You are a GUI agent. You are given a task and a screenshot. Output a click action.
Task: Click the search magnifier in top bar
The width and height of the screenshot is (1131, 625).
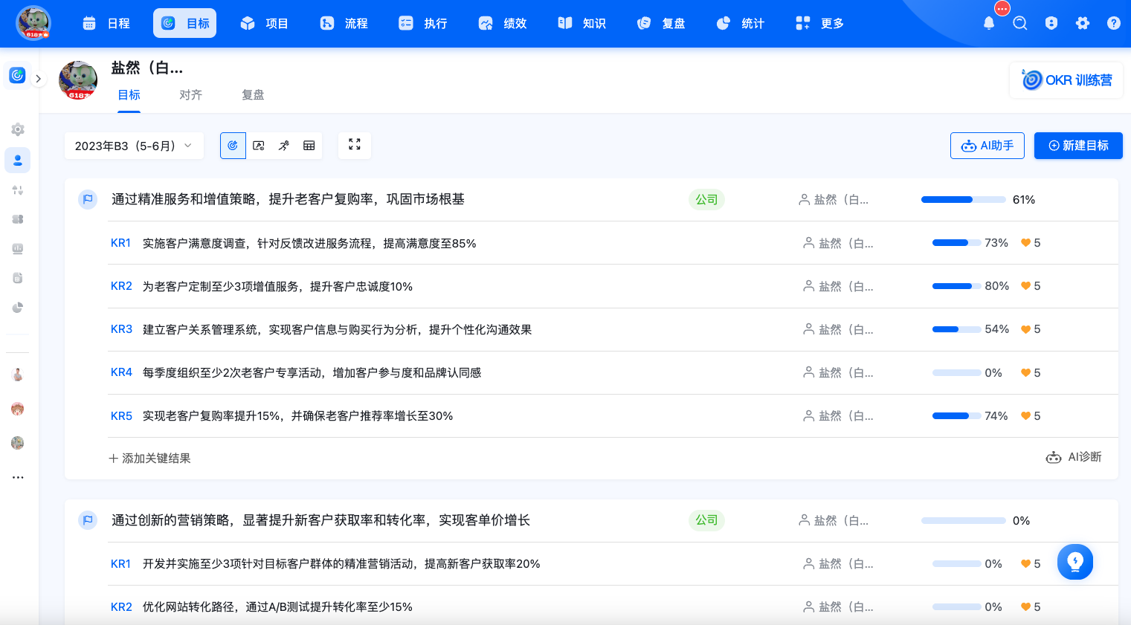pyautogui.click(x=1020, y=23)
